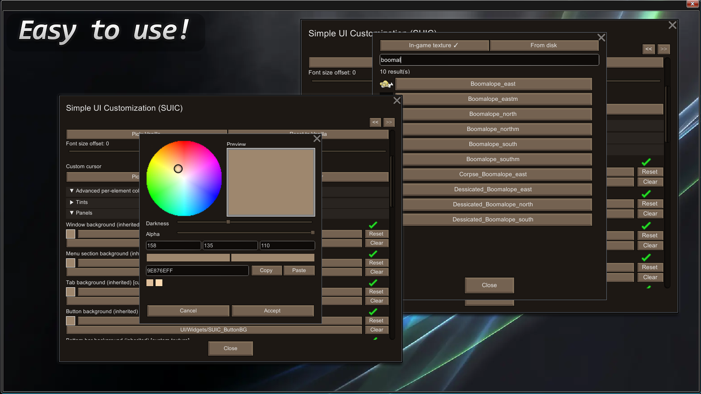Open Window background color swatch

(x=70, y=234)
